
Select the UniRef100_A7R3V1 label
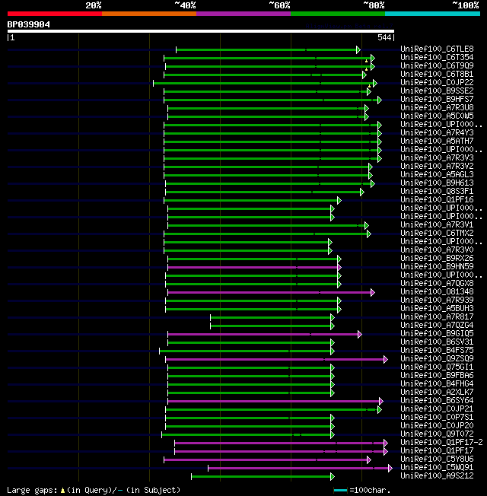click(437, 224)
